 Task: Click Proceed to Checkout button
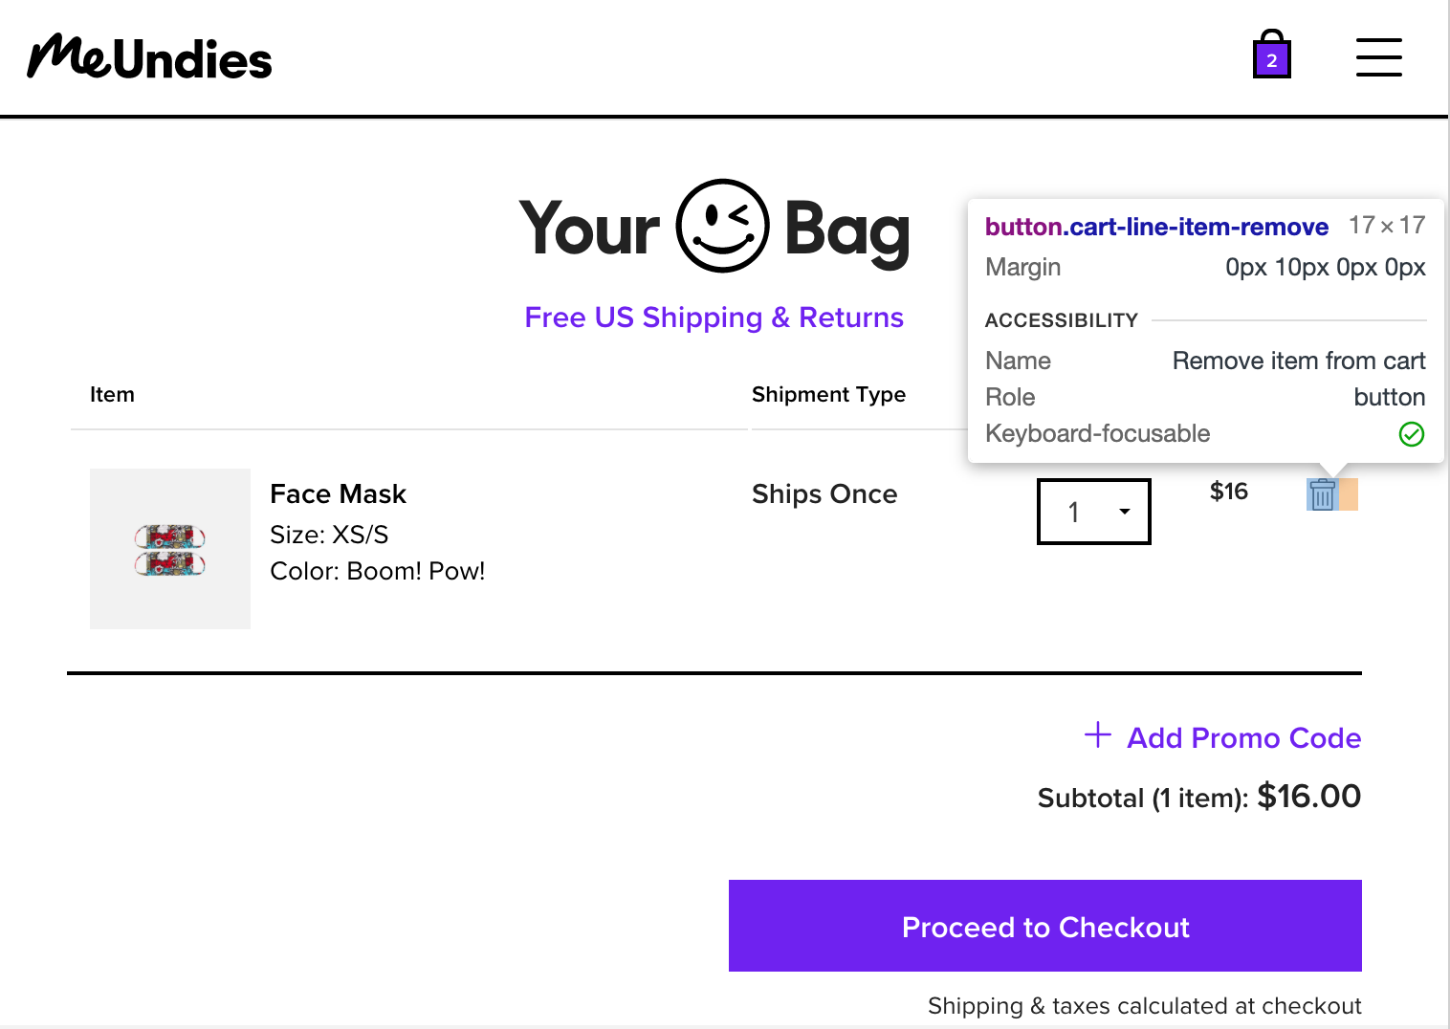[1045, 926]
